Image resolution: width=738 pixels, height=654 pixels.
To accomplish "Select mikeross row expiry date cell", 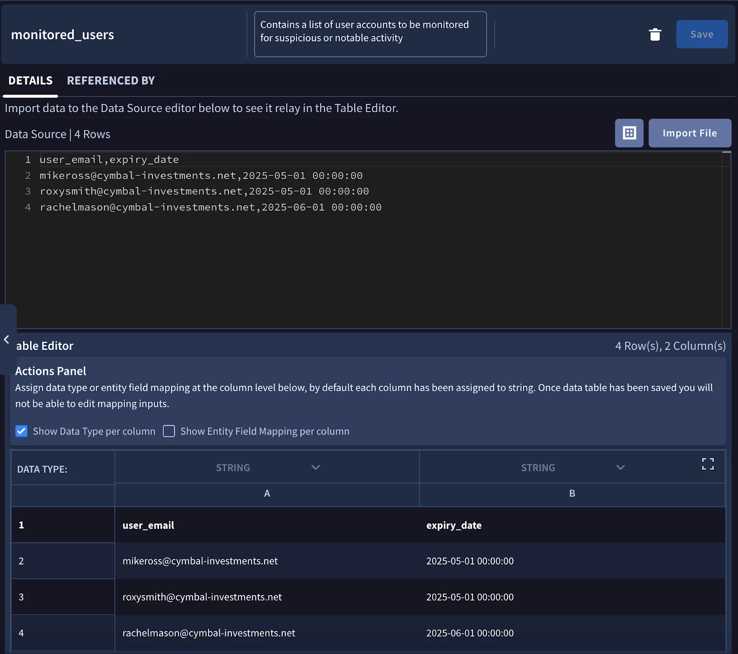I will coord(572,561).
